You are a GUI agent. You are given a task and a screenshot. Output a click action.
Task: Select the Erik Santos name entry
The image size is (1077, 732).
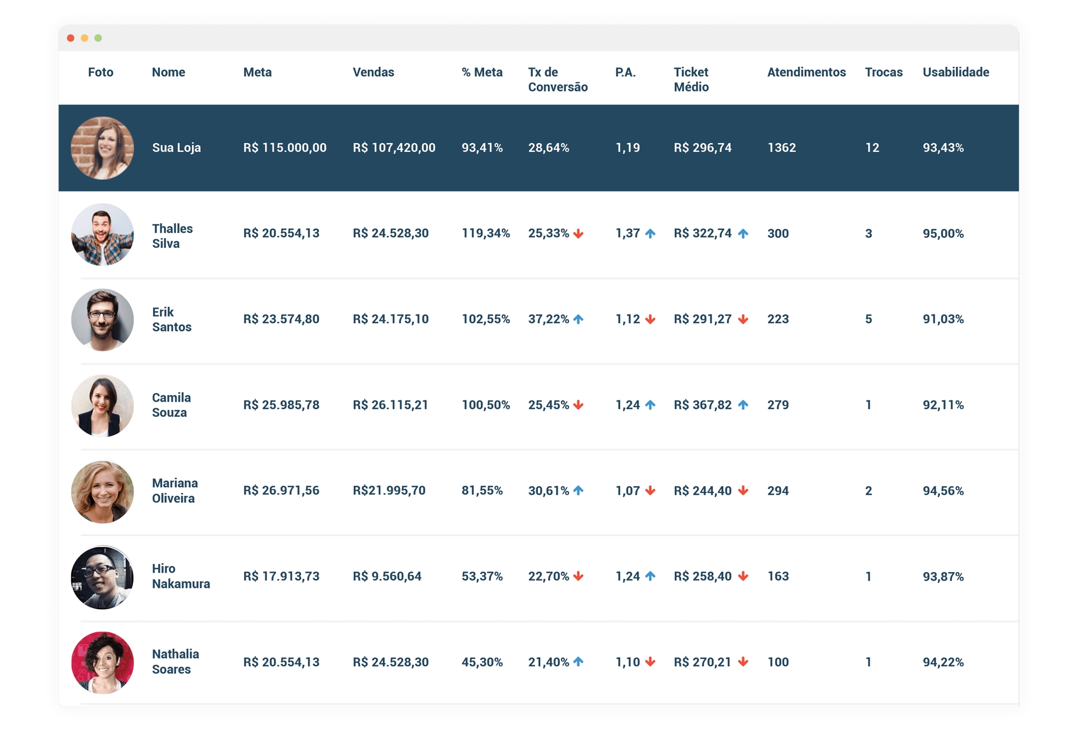click(171, 320)
